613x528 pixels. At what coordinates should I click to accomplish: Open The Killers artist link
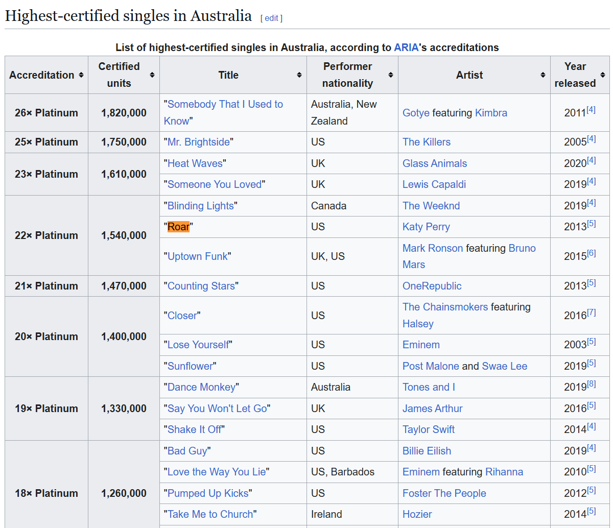427,142
